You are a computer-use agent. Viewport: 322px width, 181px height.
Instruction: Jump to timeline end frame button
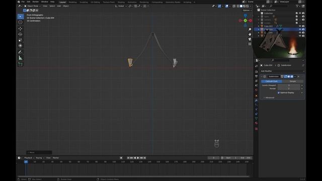coord(144,158)
